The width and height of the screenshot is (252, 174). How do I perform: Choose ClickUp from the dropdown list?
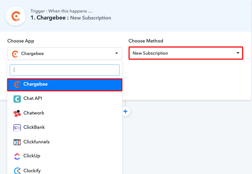click(32, 156)
